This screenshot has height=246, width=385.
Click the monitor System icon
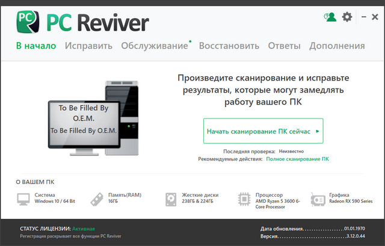(x=23, y=199)
